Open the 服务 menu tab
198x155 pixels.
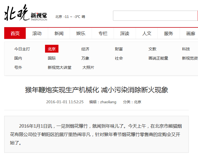tap(169, 33)
